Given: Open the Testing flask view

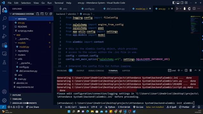Looking at the screenshot, I should tap(4, 62).
